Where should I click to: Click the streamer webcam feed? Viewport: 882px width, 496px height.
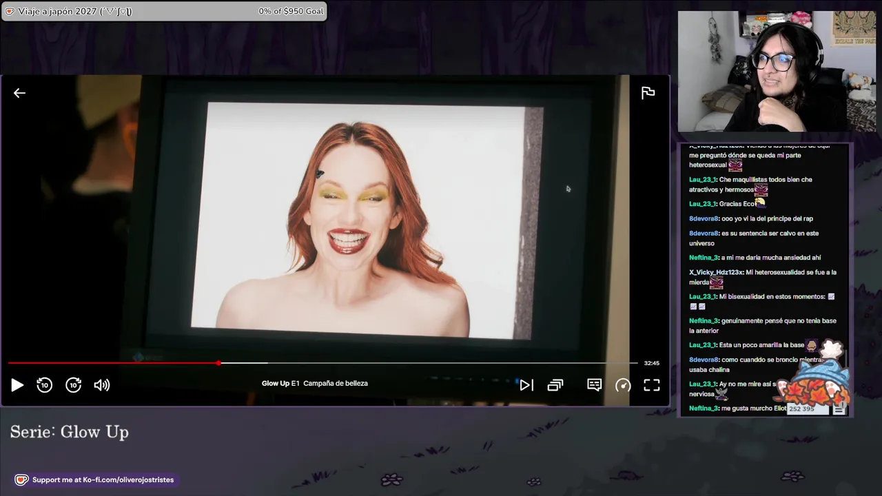pos(777,71)
